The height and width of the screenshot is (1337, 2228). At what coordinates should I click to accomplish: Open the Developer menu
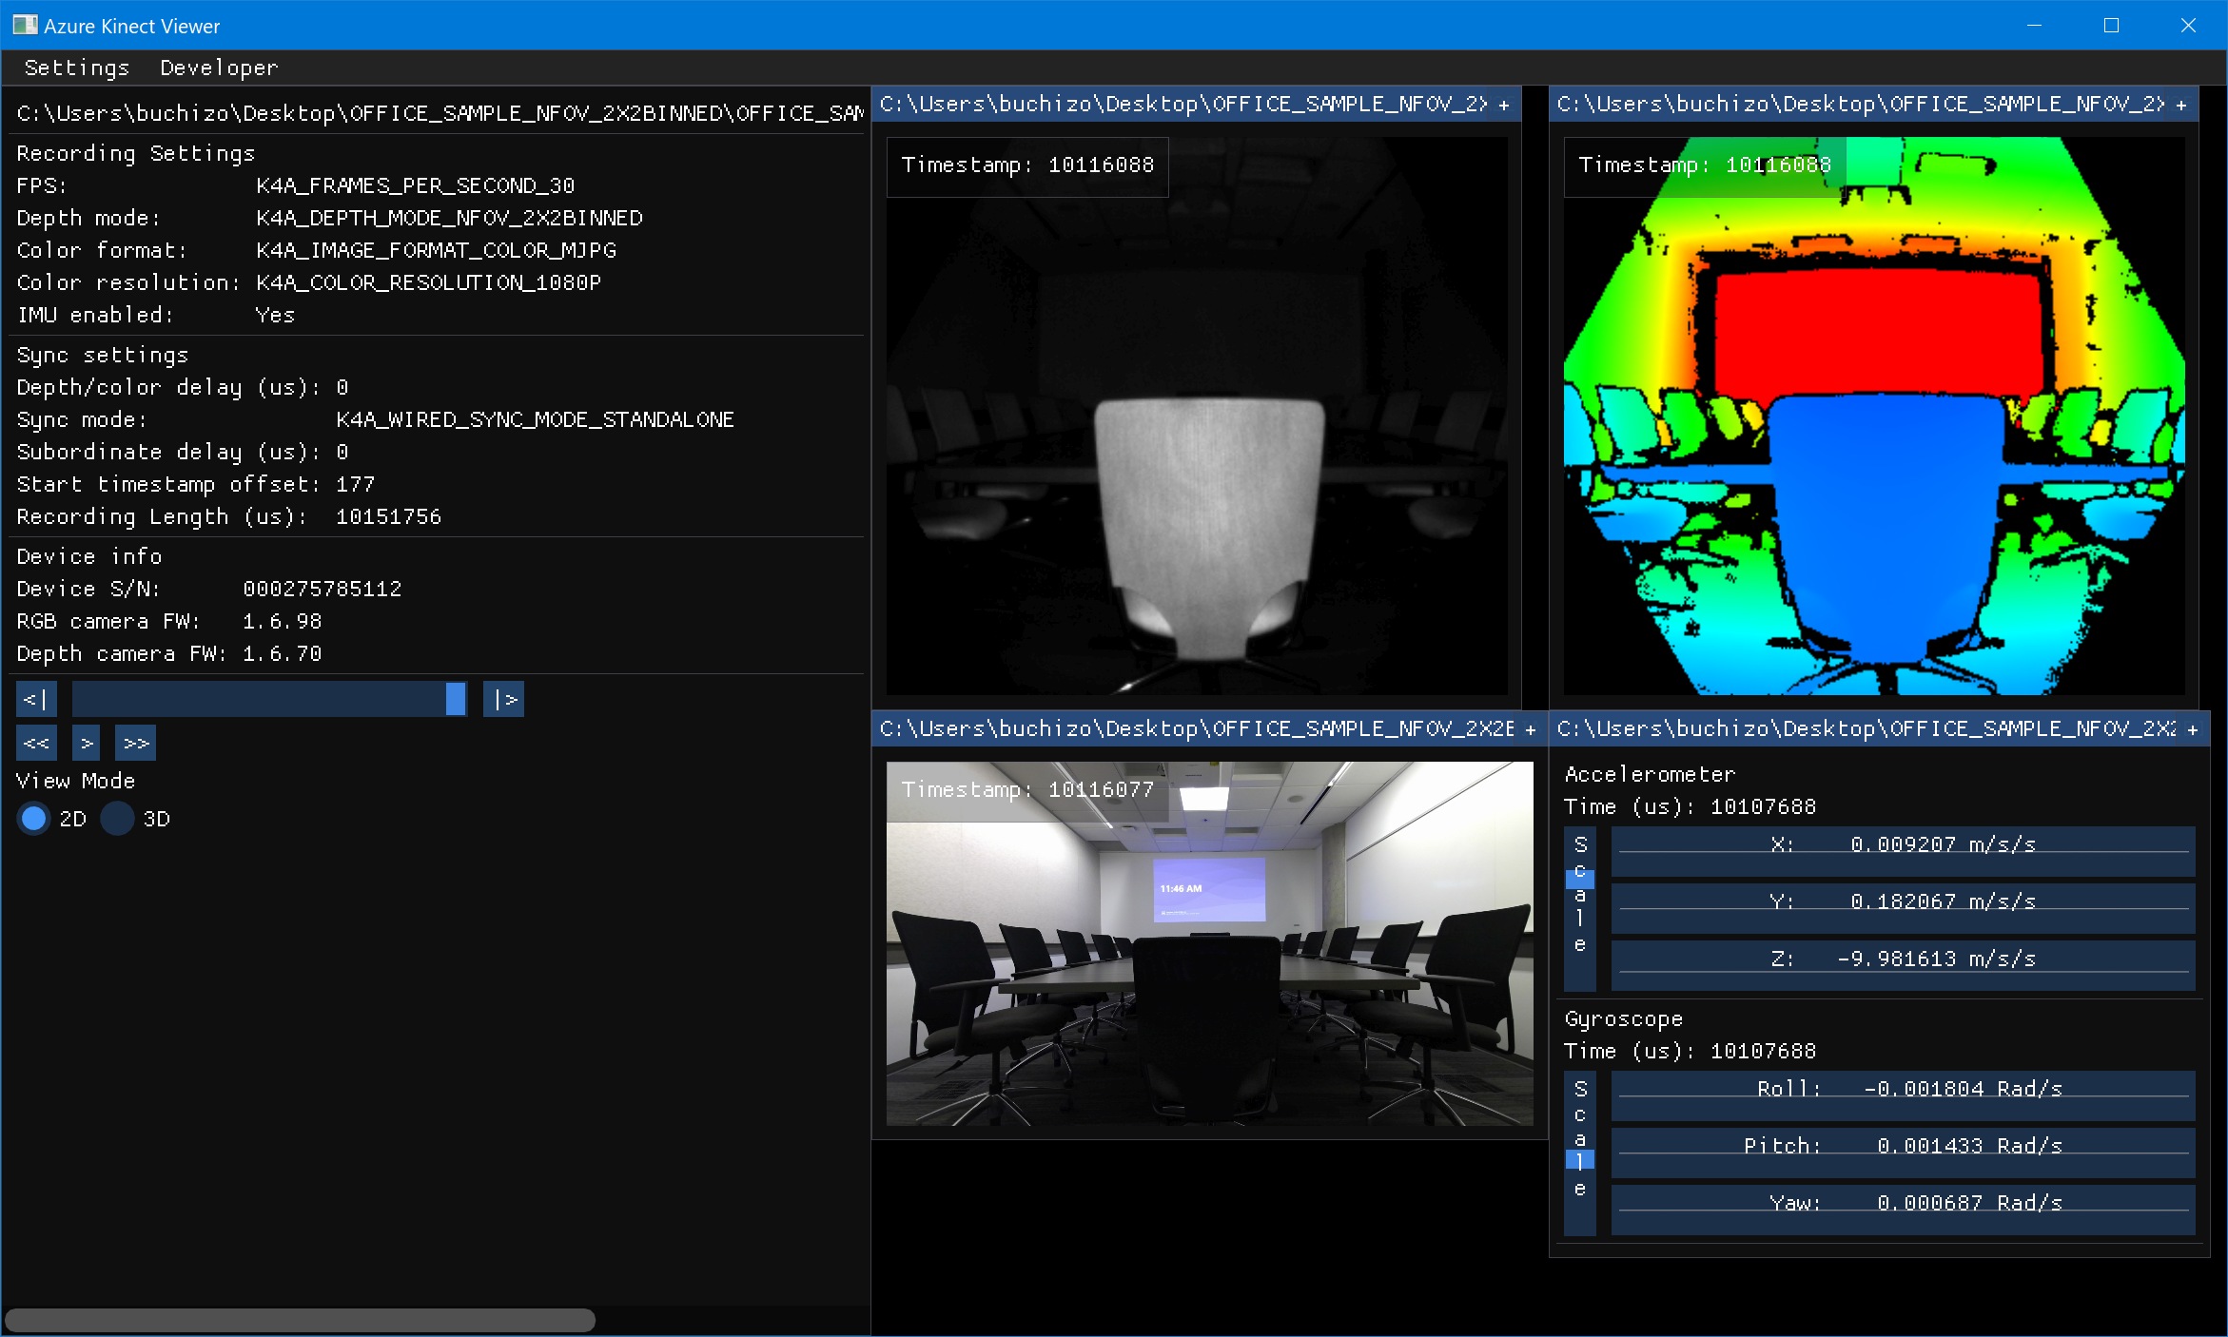tap(219, 68)
